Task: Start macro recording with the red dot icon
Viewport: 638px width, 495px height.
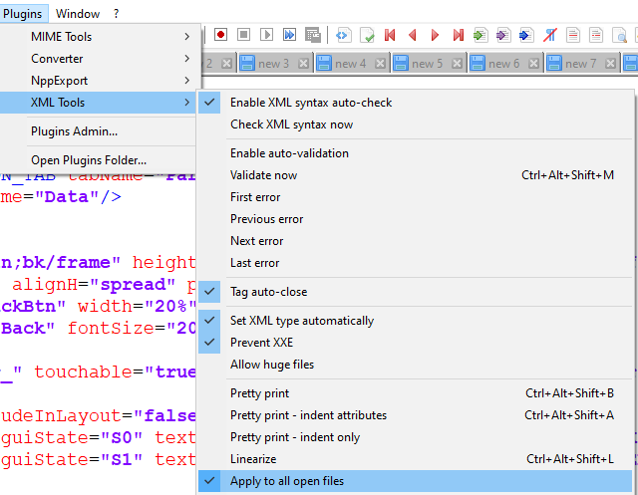Action: pyautogui.click(x=220, y=35)
